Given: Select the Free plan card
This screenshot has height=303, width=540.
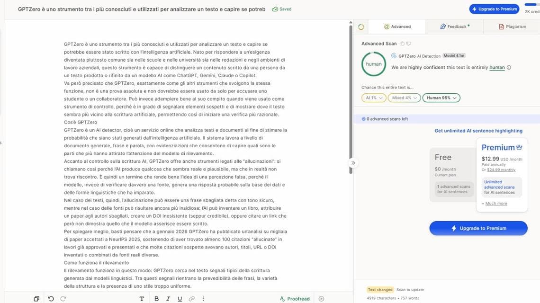Looking at the screenshot, I should (453, 175).
